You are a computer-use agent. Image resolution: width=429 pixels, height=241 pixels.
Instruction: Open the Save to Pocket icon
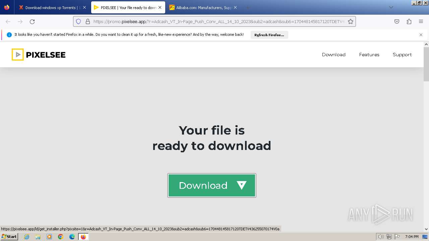pyautogui.click(x=397, y=21)
